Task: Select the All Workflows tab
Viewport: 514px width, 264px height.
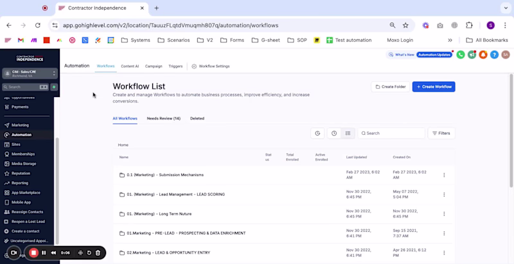Action: (x=125, y=119)
